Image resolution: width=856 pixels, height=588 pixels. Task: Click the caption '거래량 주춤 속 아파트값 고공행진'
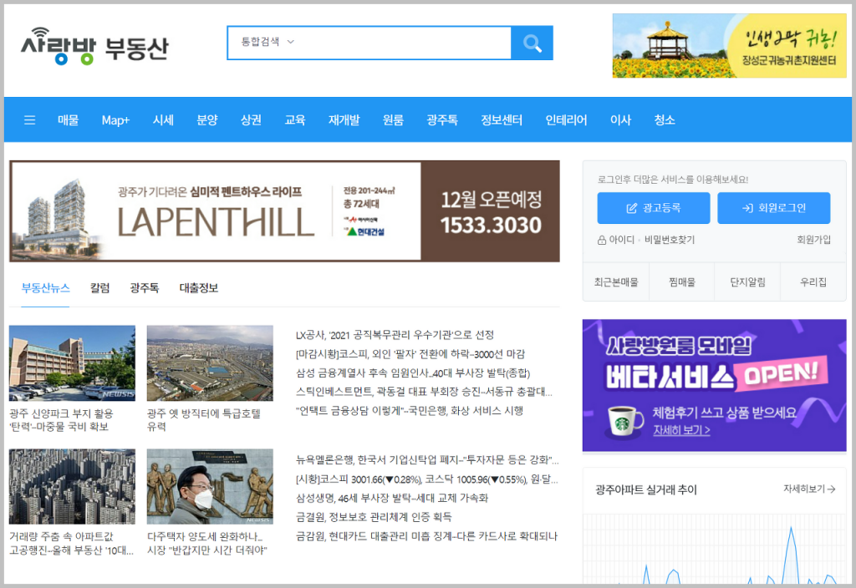(x=72, y=543)
